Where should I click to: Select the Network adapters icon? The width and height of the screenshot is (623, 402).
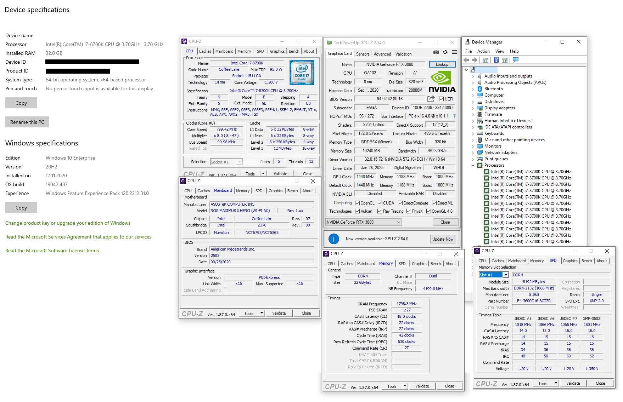pos(480,153)
